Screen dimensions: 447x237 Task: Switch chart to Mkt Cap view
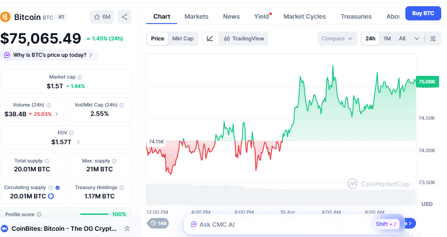[x=183, y=39]
